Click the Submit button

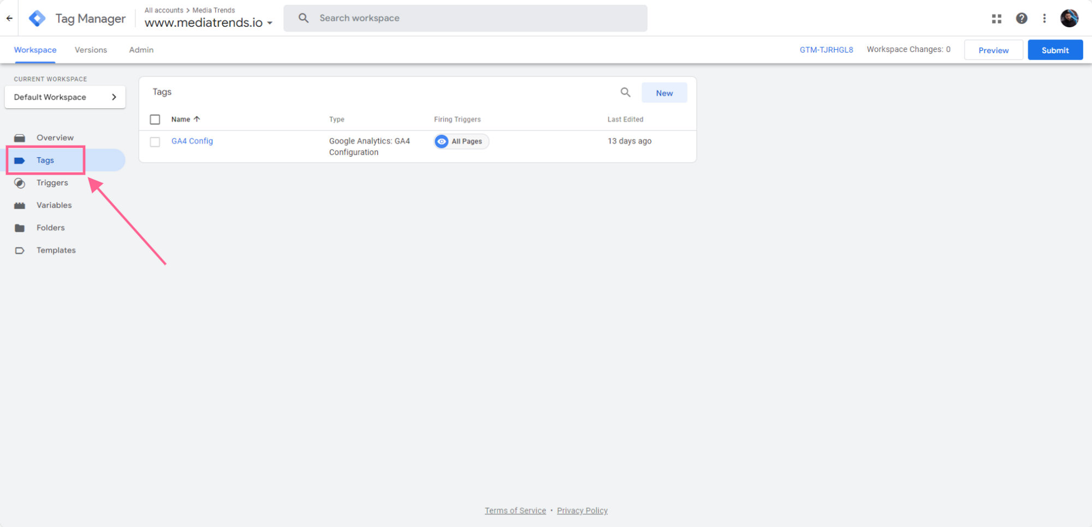tap(1055, 50)
